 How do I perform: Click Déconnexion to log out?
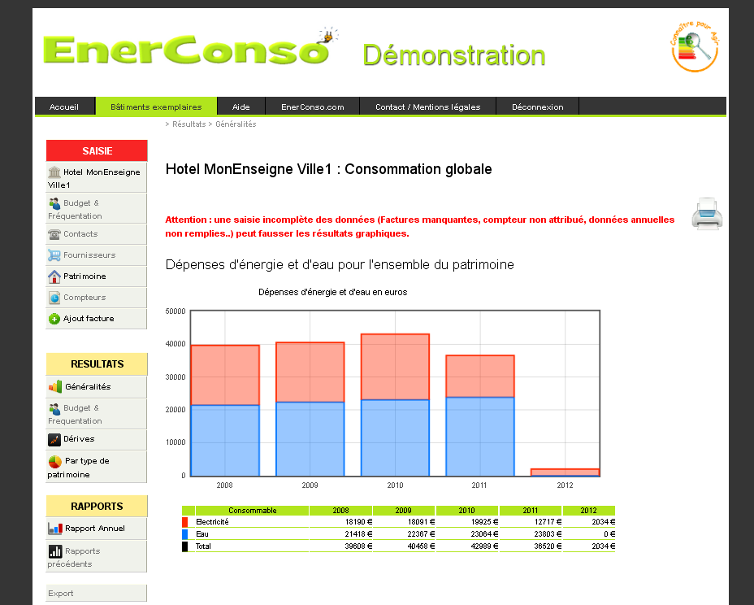click(x=537, y=106)
